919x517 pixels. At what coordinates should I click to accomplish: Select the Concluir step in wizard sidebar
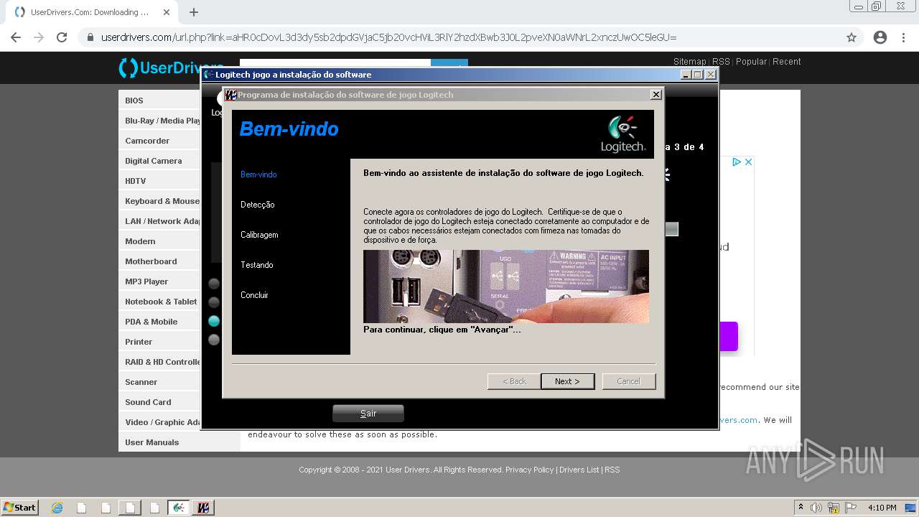point(254,295)
